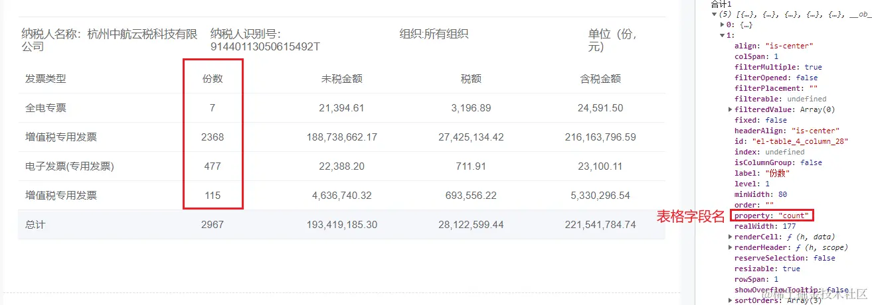Screen dimensions: 872x305
Task: Select the property "count" line
Action: [771, 215]
